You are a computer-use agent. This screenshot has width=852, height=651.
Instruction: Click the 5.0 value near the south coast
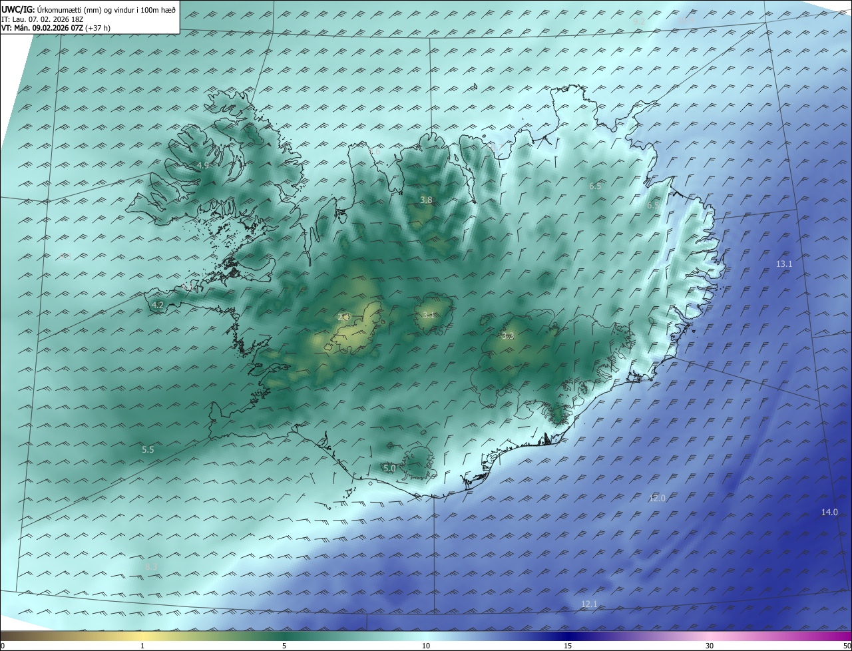(x=389, y=469)
